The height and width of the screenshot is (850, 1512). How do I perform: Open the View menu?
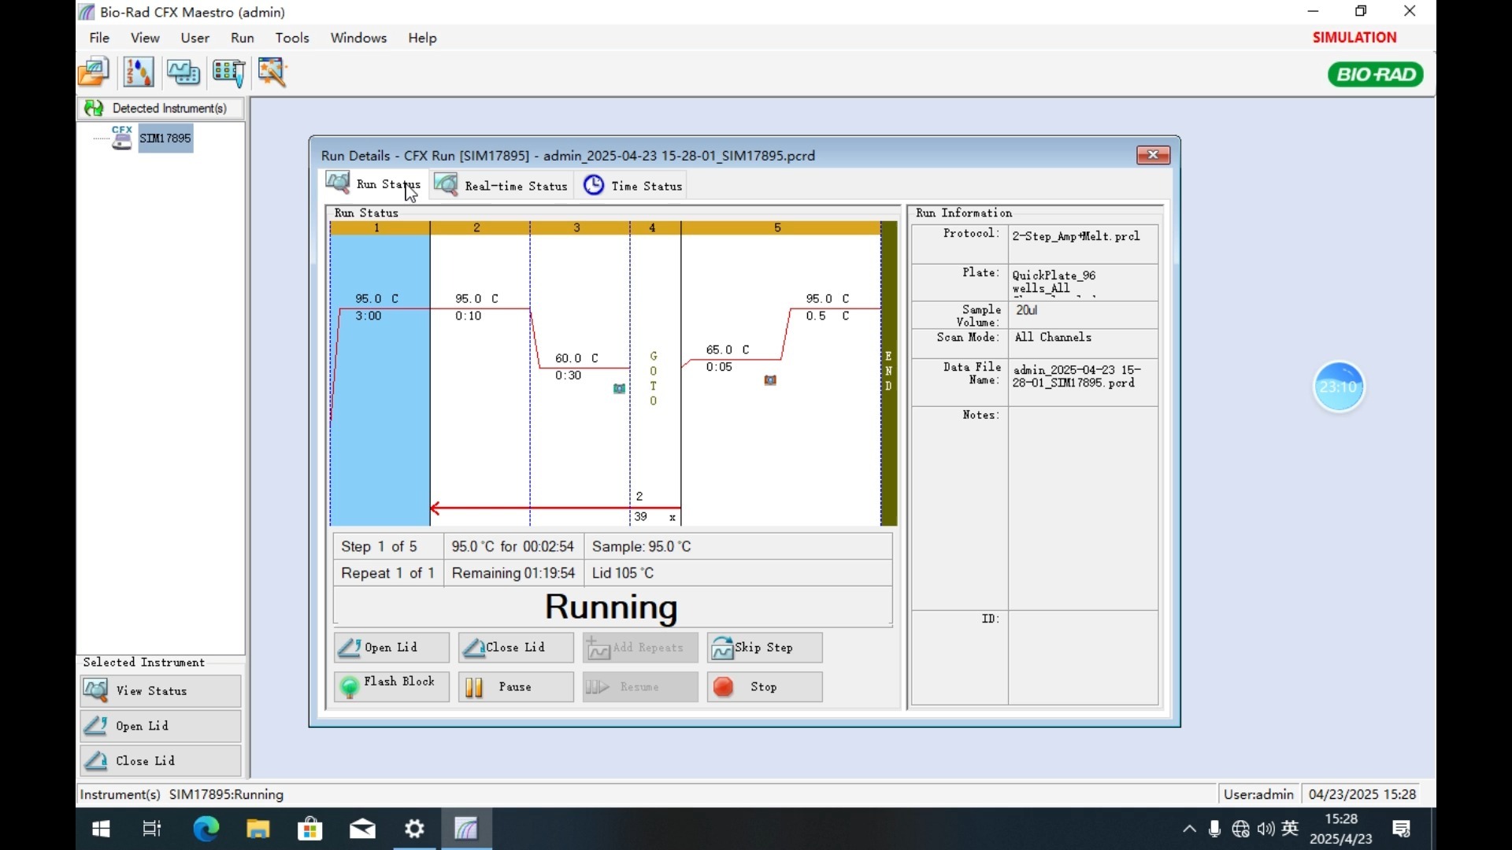pyautogui.click(x=145, y=38)
